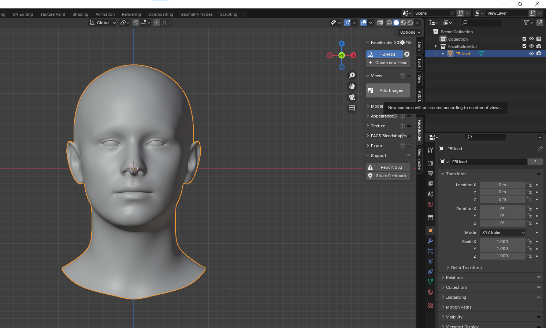This screenshot has width=546, height=328.
Task: Switch orthographic/perspective with the grid icon
Action: pos(352,108)
